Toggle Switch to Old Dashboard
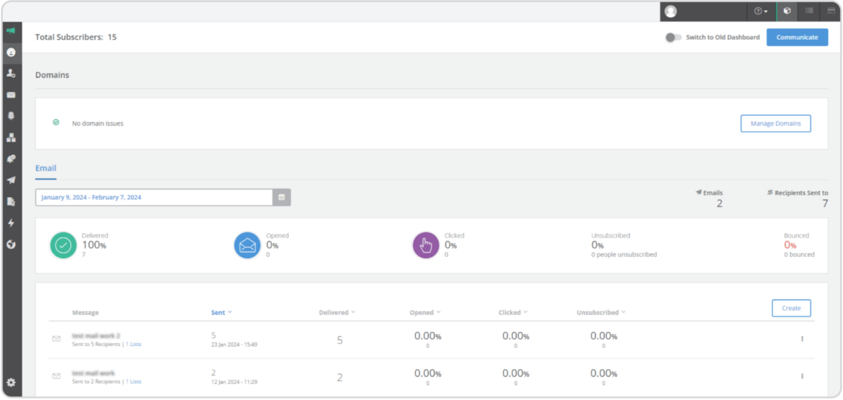Screen dimensions: 843x400 pyautogui.click(x=673, y=37)
